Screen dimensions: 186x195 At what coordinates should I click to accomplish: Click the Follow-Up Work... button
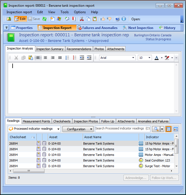pos(164,178)
